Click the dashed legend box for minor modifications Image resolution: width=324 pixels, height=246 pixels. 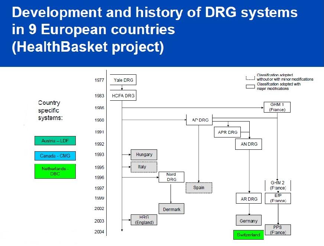[x=250, y=78]
